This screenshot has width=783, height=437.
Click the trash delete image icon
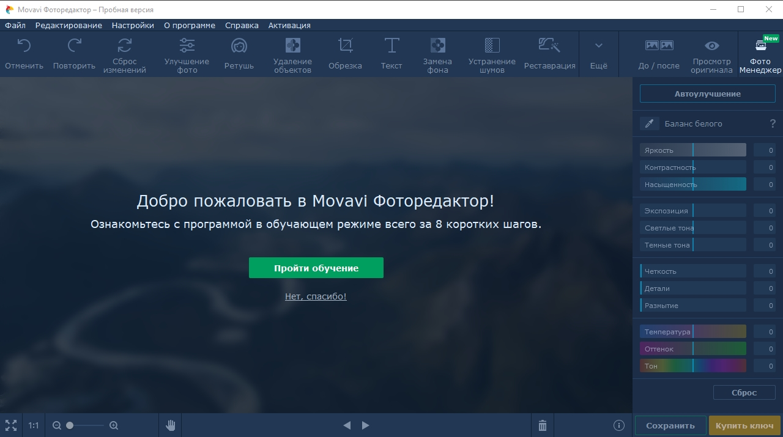coord(542,425)
